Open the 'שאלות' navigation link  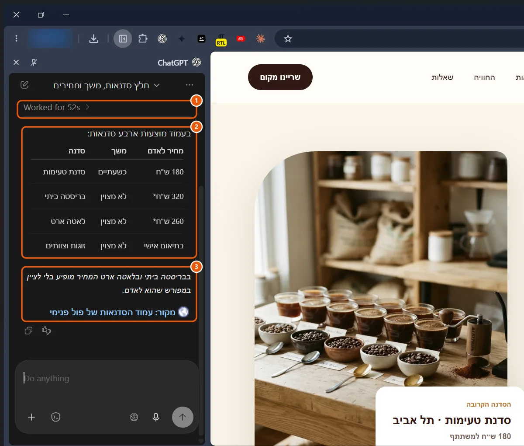[442, 77]
